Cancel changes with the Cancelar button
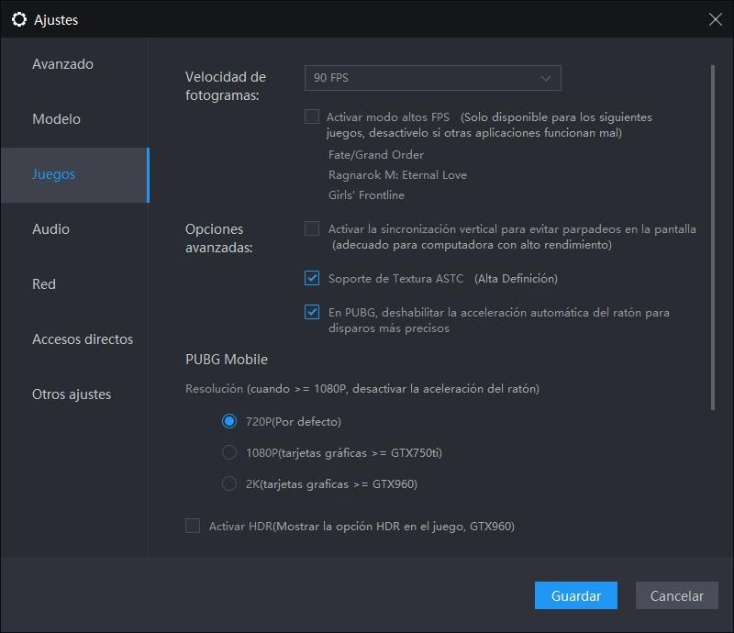The image size is (734, 633). [x=676, y=595]
